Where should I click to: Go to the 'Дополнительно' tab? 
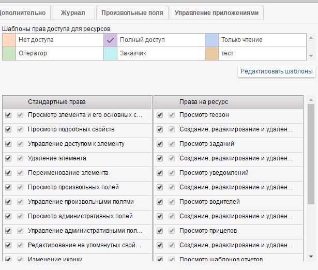[x=24, y=13]
